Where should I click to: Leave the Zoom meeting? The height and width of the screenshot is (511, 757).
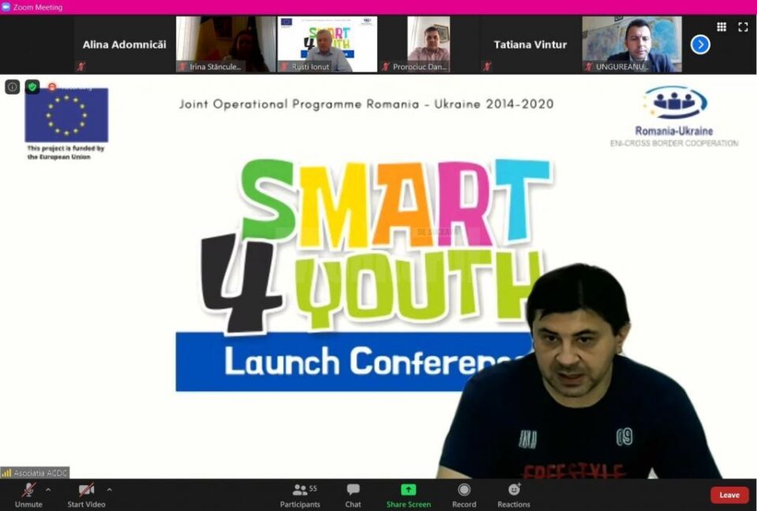tap(729, 495)
